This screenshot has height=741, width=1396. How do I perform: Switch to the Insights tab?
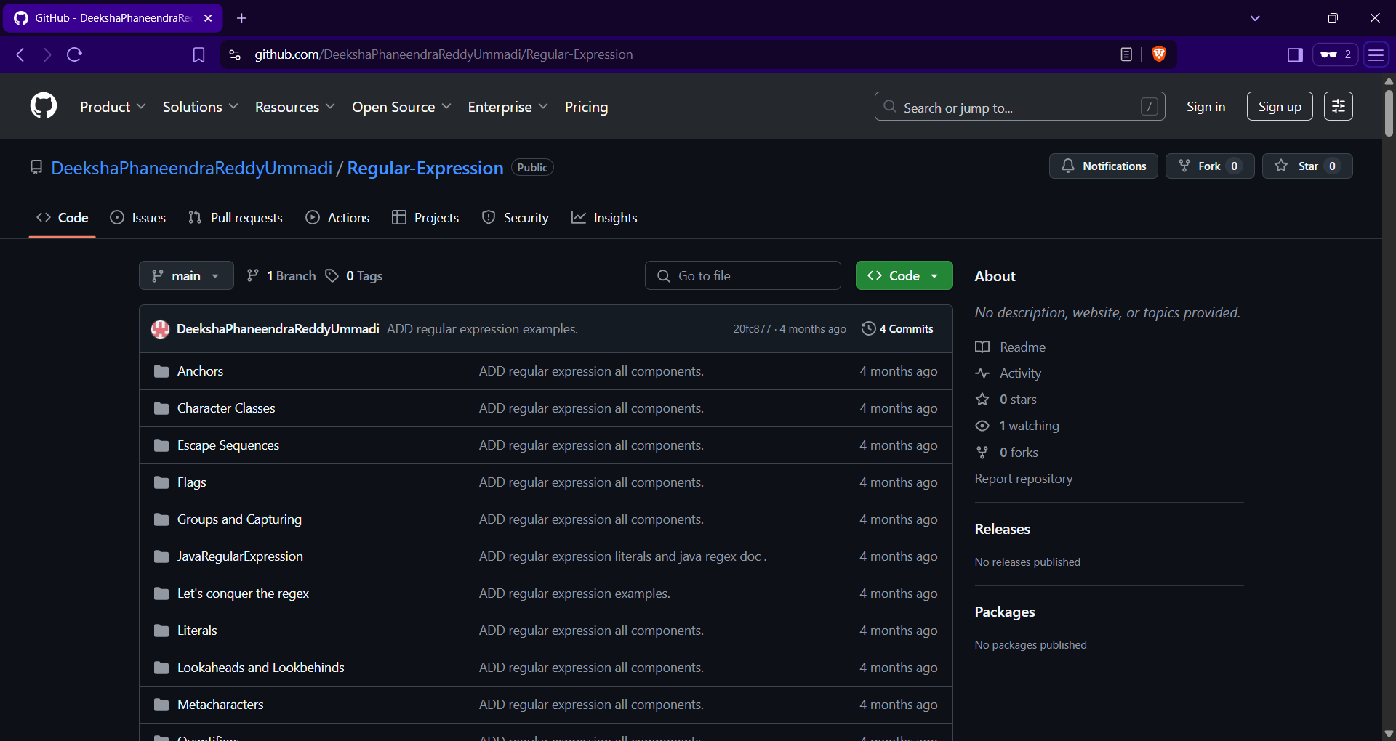[604, 218]
